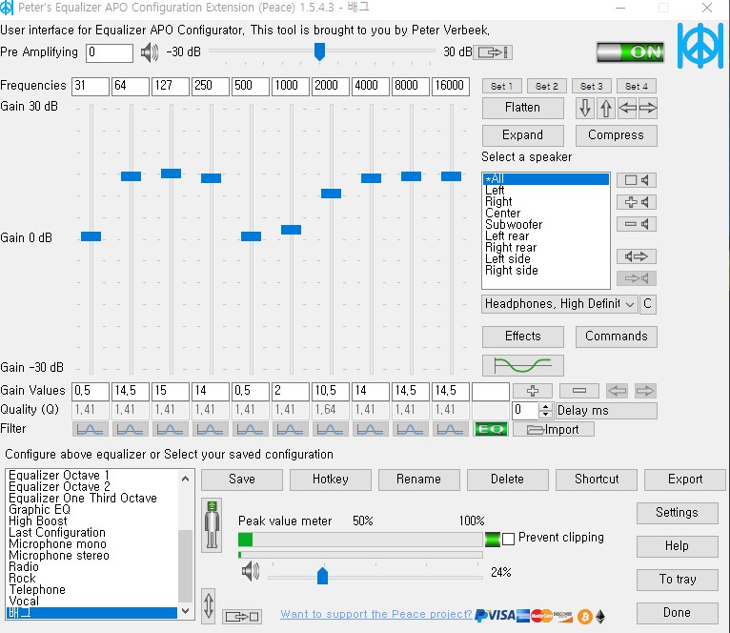Screen dimensions: 730x633
Task: Open the Settings button
Action: click(677, 513)
